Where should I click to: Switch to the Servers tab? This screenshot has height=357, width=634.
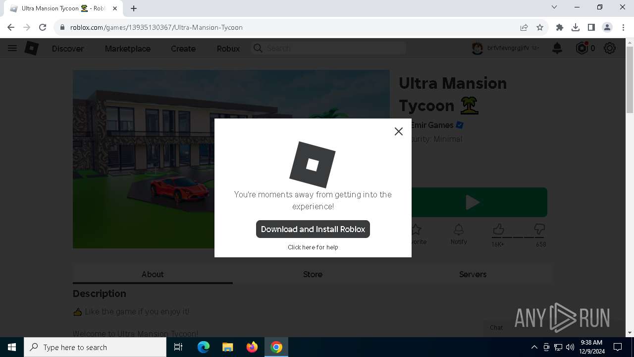pyautogui.click(x=473, y=274)
